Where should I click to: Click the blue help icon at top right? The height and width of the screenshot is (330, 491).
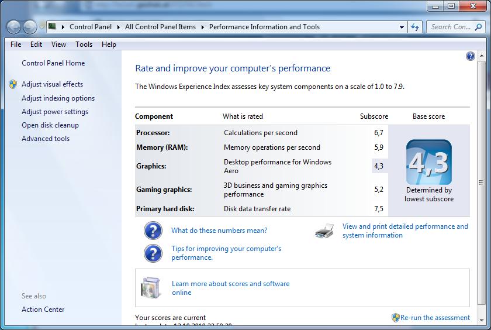[471, 56]
